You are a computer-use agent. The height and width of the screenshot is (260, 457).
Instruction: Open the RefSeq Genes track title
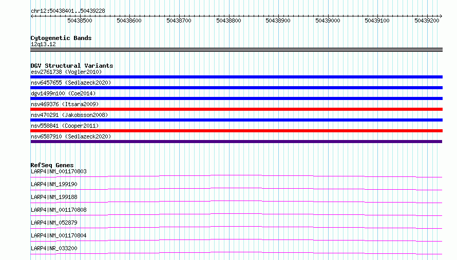(52, 165)
